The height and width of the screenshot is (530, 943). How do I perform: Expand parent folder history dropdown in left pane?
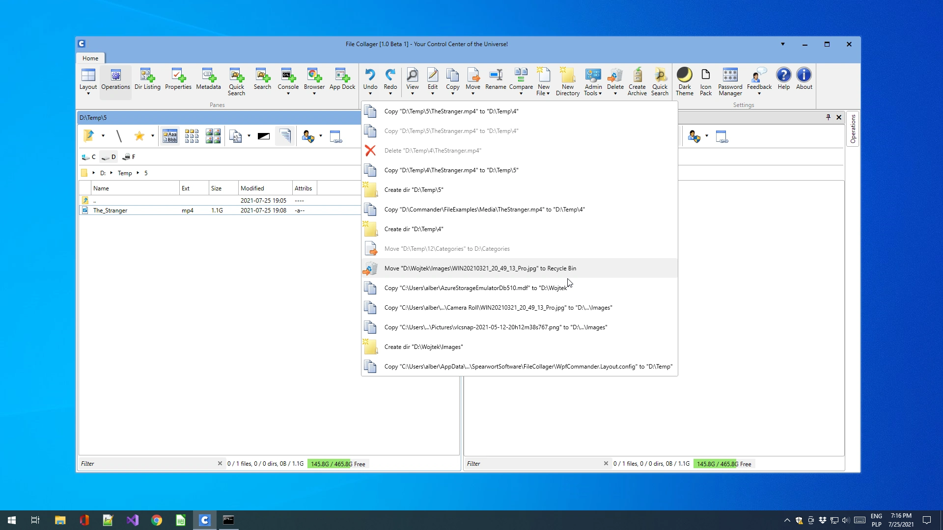[x=103, y=136]
